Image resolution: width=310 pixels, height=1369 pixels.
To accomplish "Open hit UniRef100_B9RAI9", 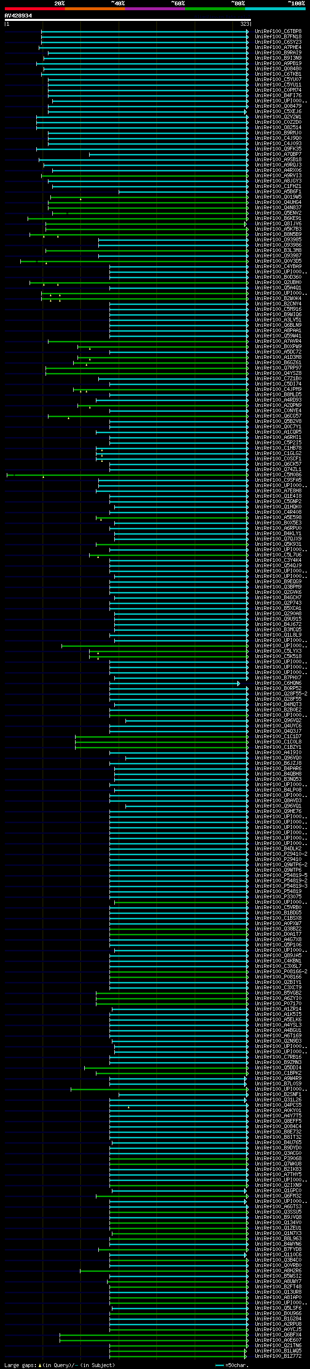I will pyautogui.click(x=278, y=52).
